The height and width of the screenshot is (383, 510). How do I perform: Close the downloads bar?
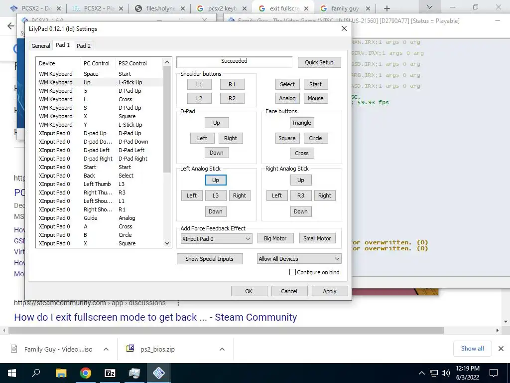click(501, 349)
